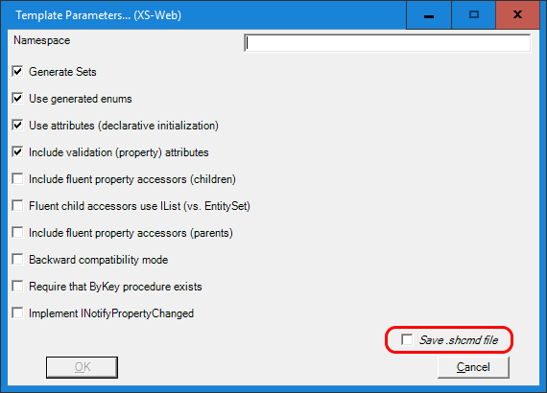Enable Implement INotifyPropertyChanged option
This screenshot has width=547, height=393.
point(17,312)
